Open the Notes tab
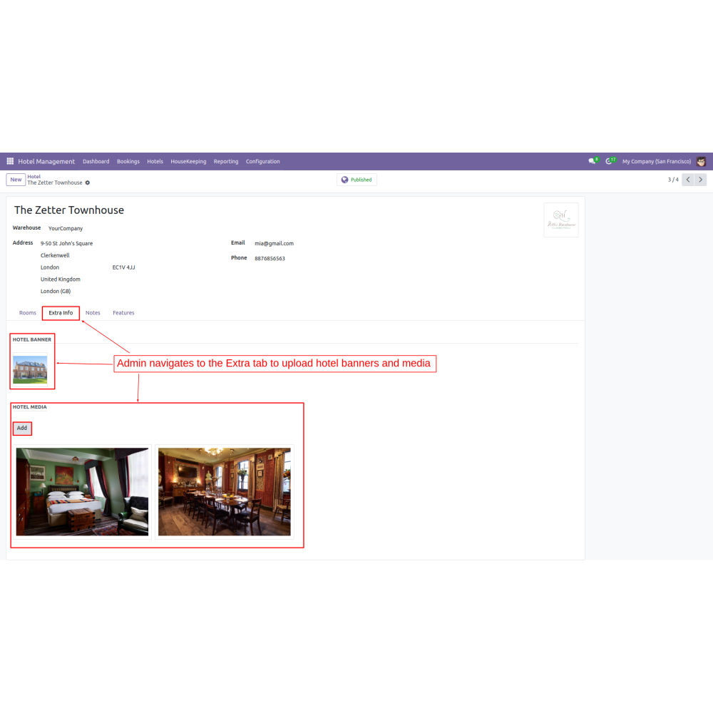Screen dimensions: 713x713 (93, 313)
